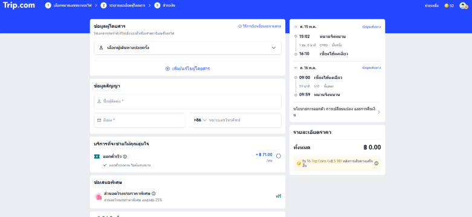Viewport: 472px width, 217px height.
Task: Focus the email input field
Action: pos(140,120)
